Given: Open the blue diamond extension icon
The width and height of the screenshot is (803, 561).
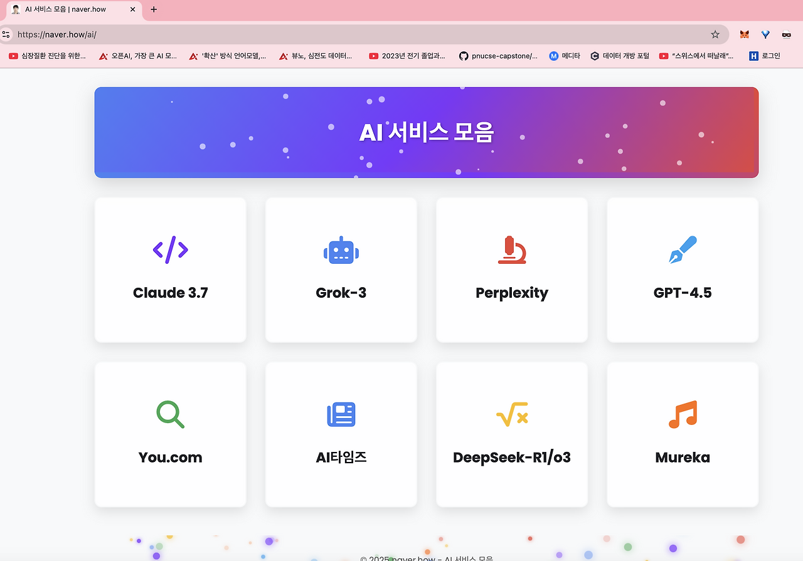Looking at the screenshot, I should (765, 34).
